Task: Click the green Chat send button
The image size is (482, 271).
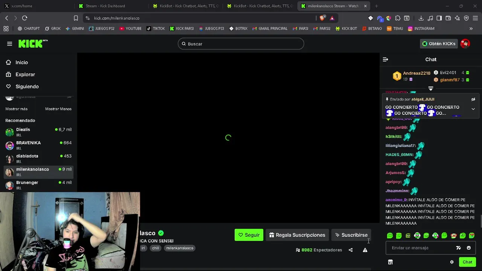Action: point(467,262)
